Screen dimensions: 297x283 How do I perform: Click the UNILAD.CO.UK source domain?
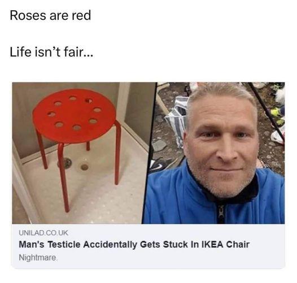point(43,233)
